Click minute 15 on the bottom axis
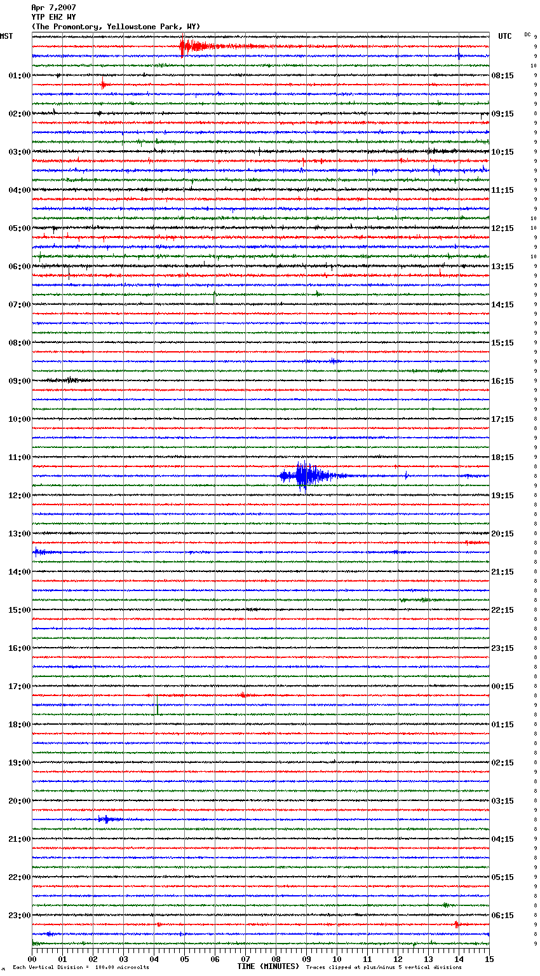This screenshot has width=540, height=976. 489,959
